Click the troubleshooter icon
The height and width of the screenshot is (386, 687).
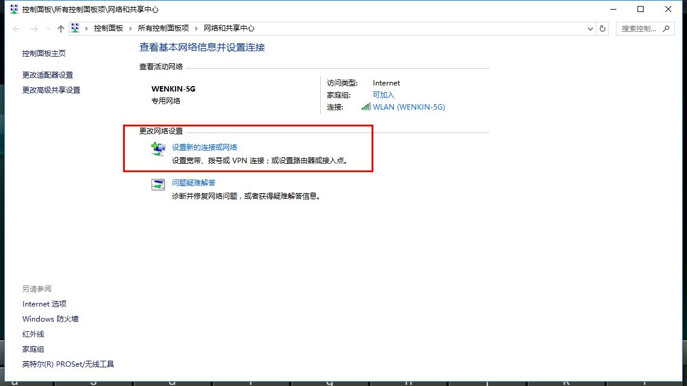tap(158, 184)
